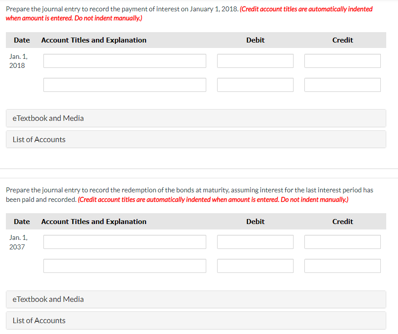Viewport: 398px width, 334px height.
Task: Select the second account title field for the interest entry
Action: coord(124,85)
